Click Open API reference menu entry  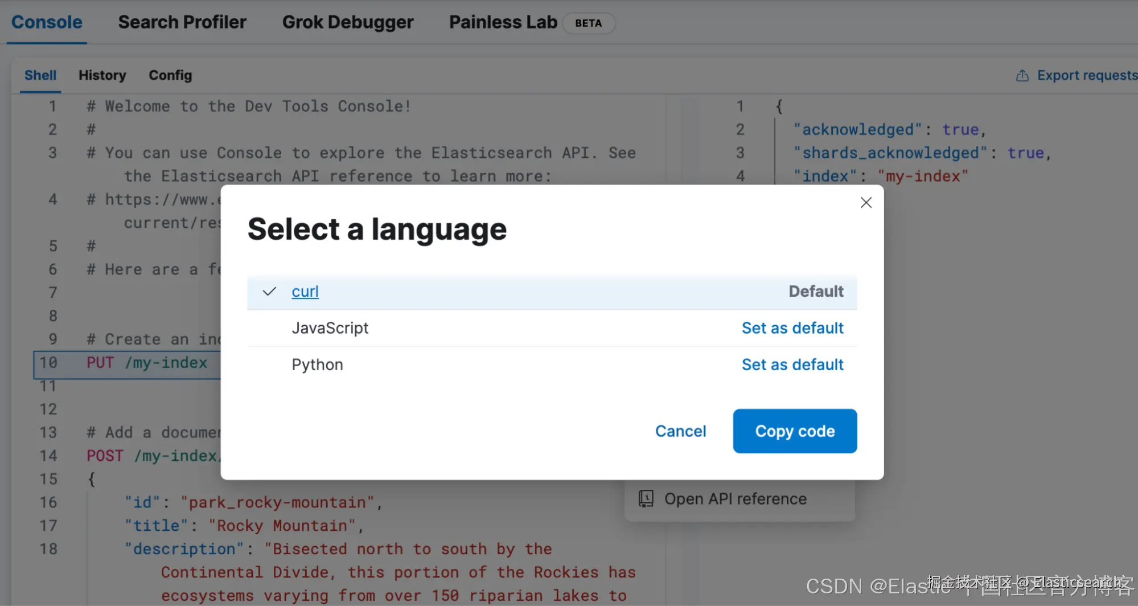pos(735,499)
